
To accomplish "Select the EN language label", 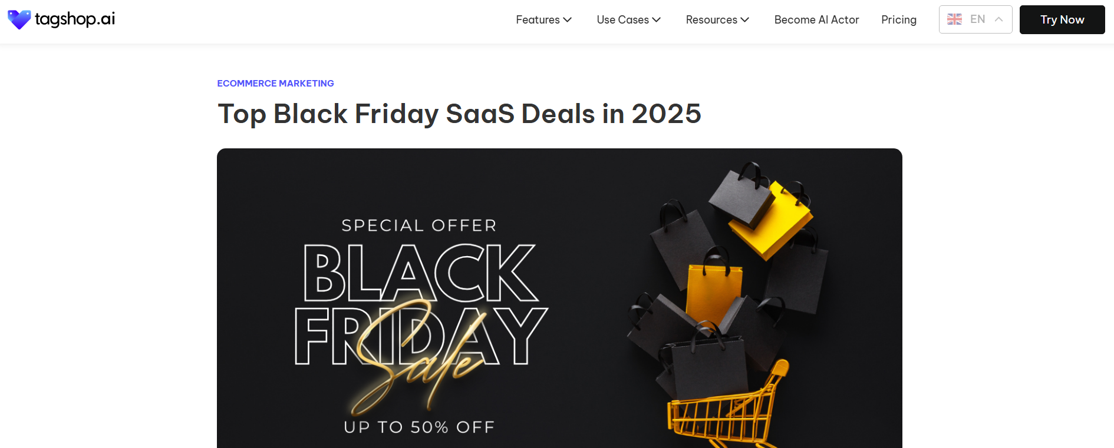I will click(x=977, y=19).
